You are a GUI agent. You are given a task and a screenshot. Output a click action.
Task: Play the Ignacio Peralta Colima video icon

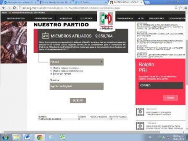(140, 126)
